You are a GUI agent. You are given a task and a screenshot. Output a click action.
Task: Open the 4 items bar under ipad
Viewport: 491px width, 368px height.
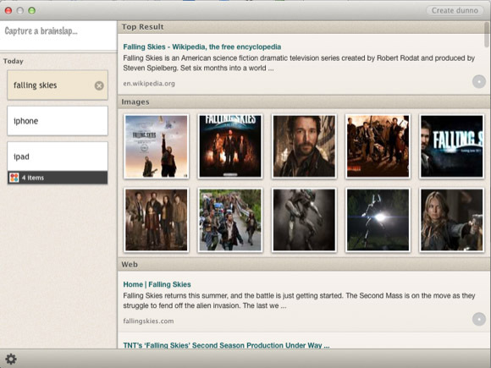58,178
